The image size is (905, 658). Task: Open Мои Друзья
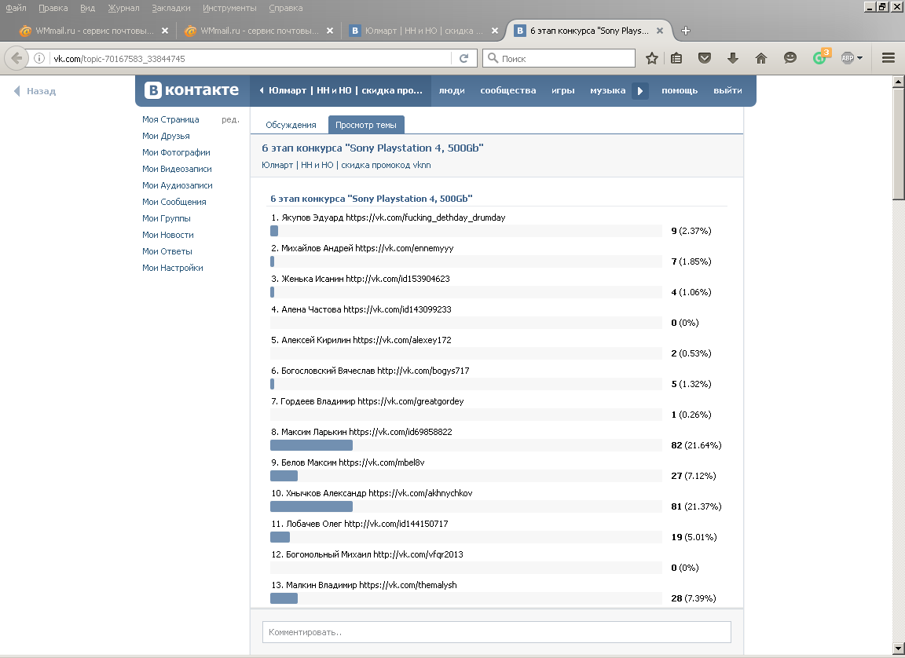[x=167, y=136]
